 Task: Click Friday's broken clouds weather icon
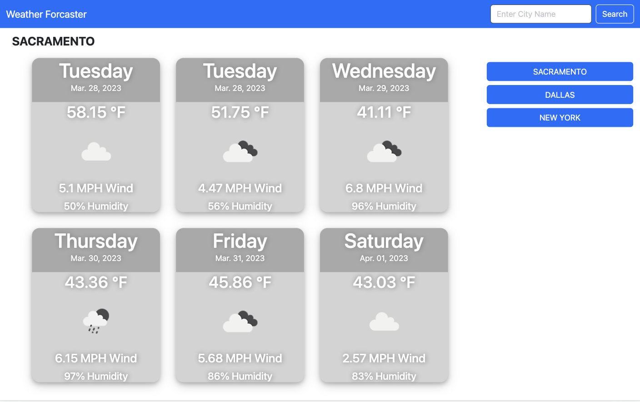tap(240, 322)
